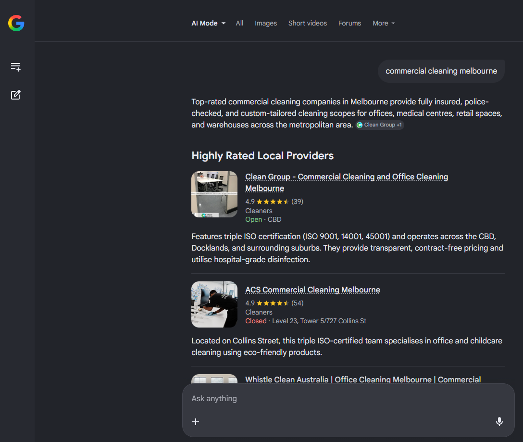
Task: Switch to the Images tab
Action: pos(266,24)
